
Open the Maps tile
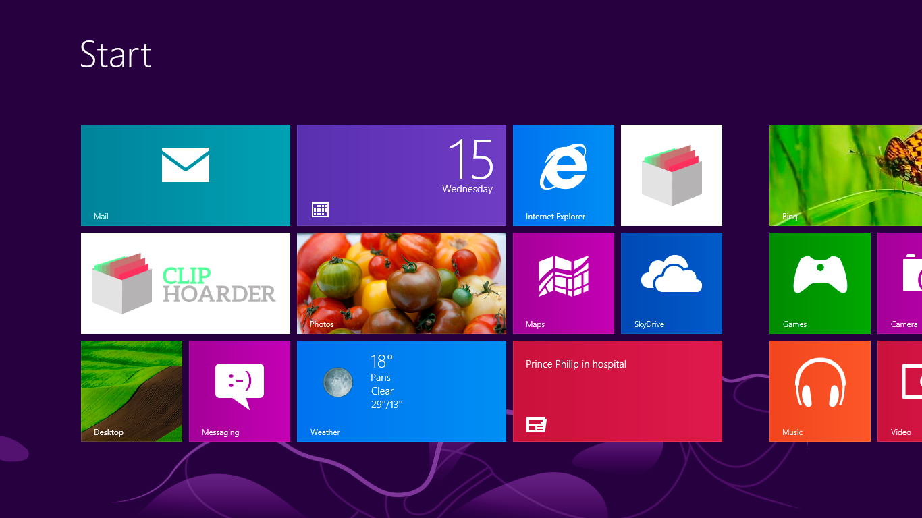coord(564,283)
